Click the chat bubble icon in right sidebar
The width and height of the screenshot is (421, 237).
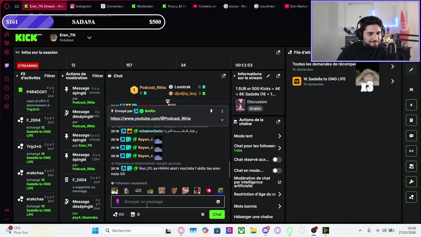(411, 136)
